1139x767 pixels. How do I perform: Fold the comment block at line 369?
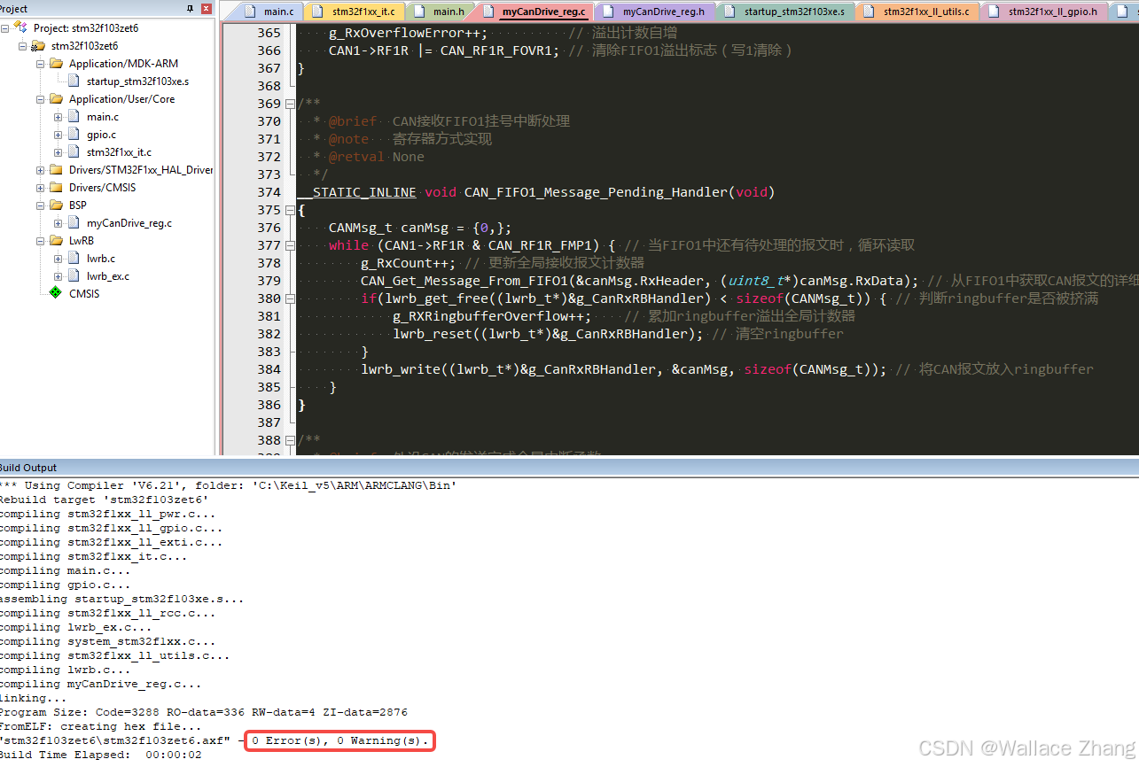(x=289, y=104)
